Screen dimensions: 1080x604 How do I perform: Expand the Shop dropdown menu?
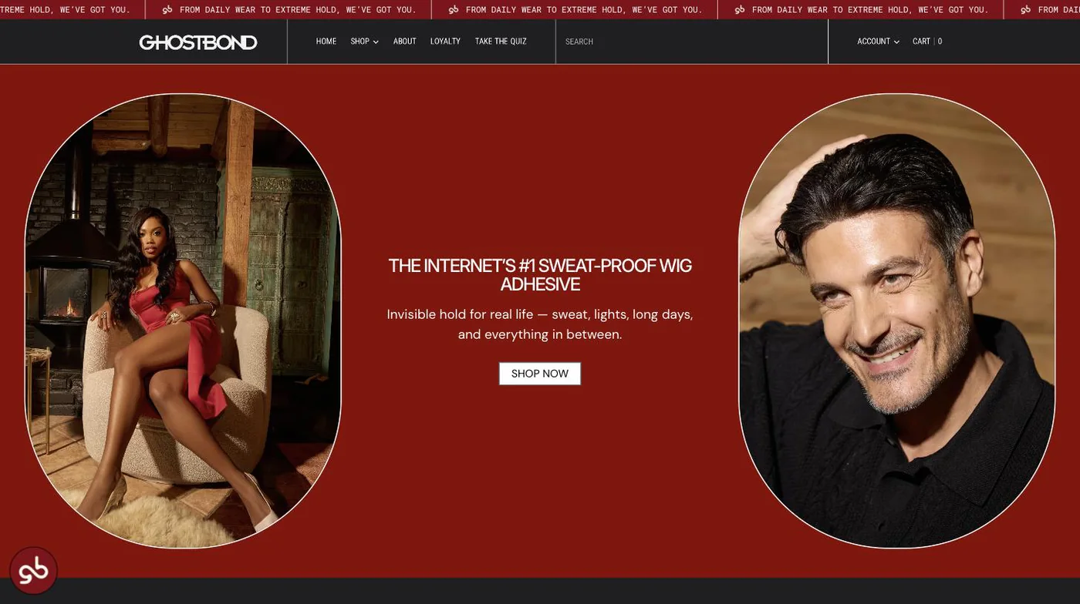point(364,42)
